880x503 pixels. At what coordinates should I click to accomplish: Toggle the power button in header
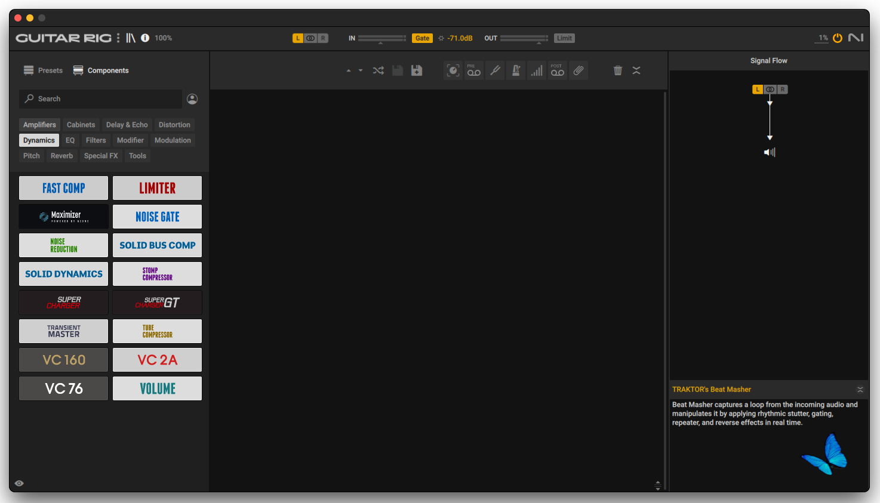tap(838, 38)
